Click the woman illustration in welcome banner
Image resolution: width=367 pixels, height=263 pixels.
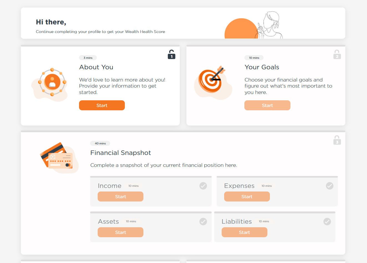point(269,25)
